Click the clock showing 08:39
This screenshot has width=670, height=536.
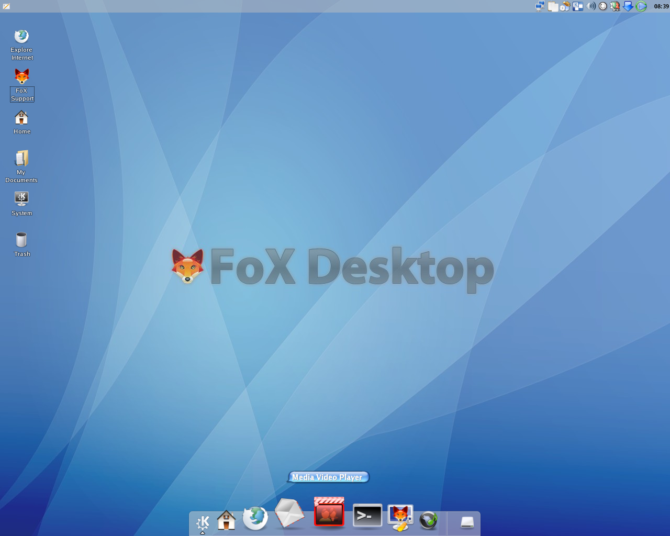point(662,6)
